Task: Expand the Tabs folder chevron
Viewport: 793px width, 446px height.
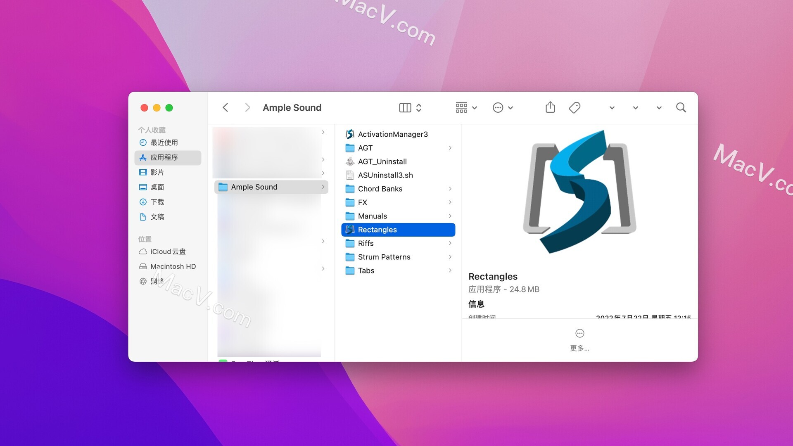Action: pos(450,270)
